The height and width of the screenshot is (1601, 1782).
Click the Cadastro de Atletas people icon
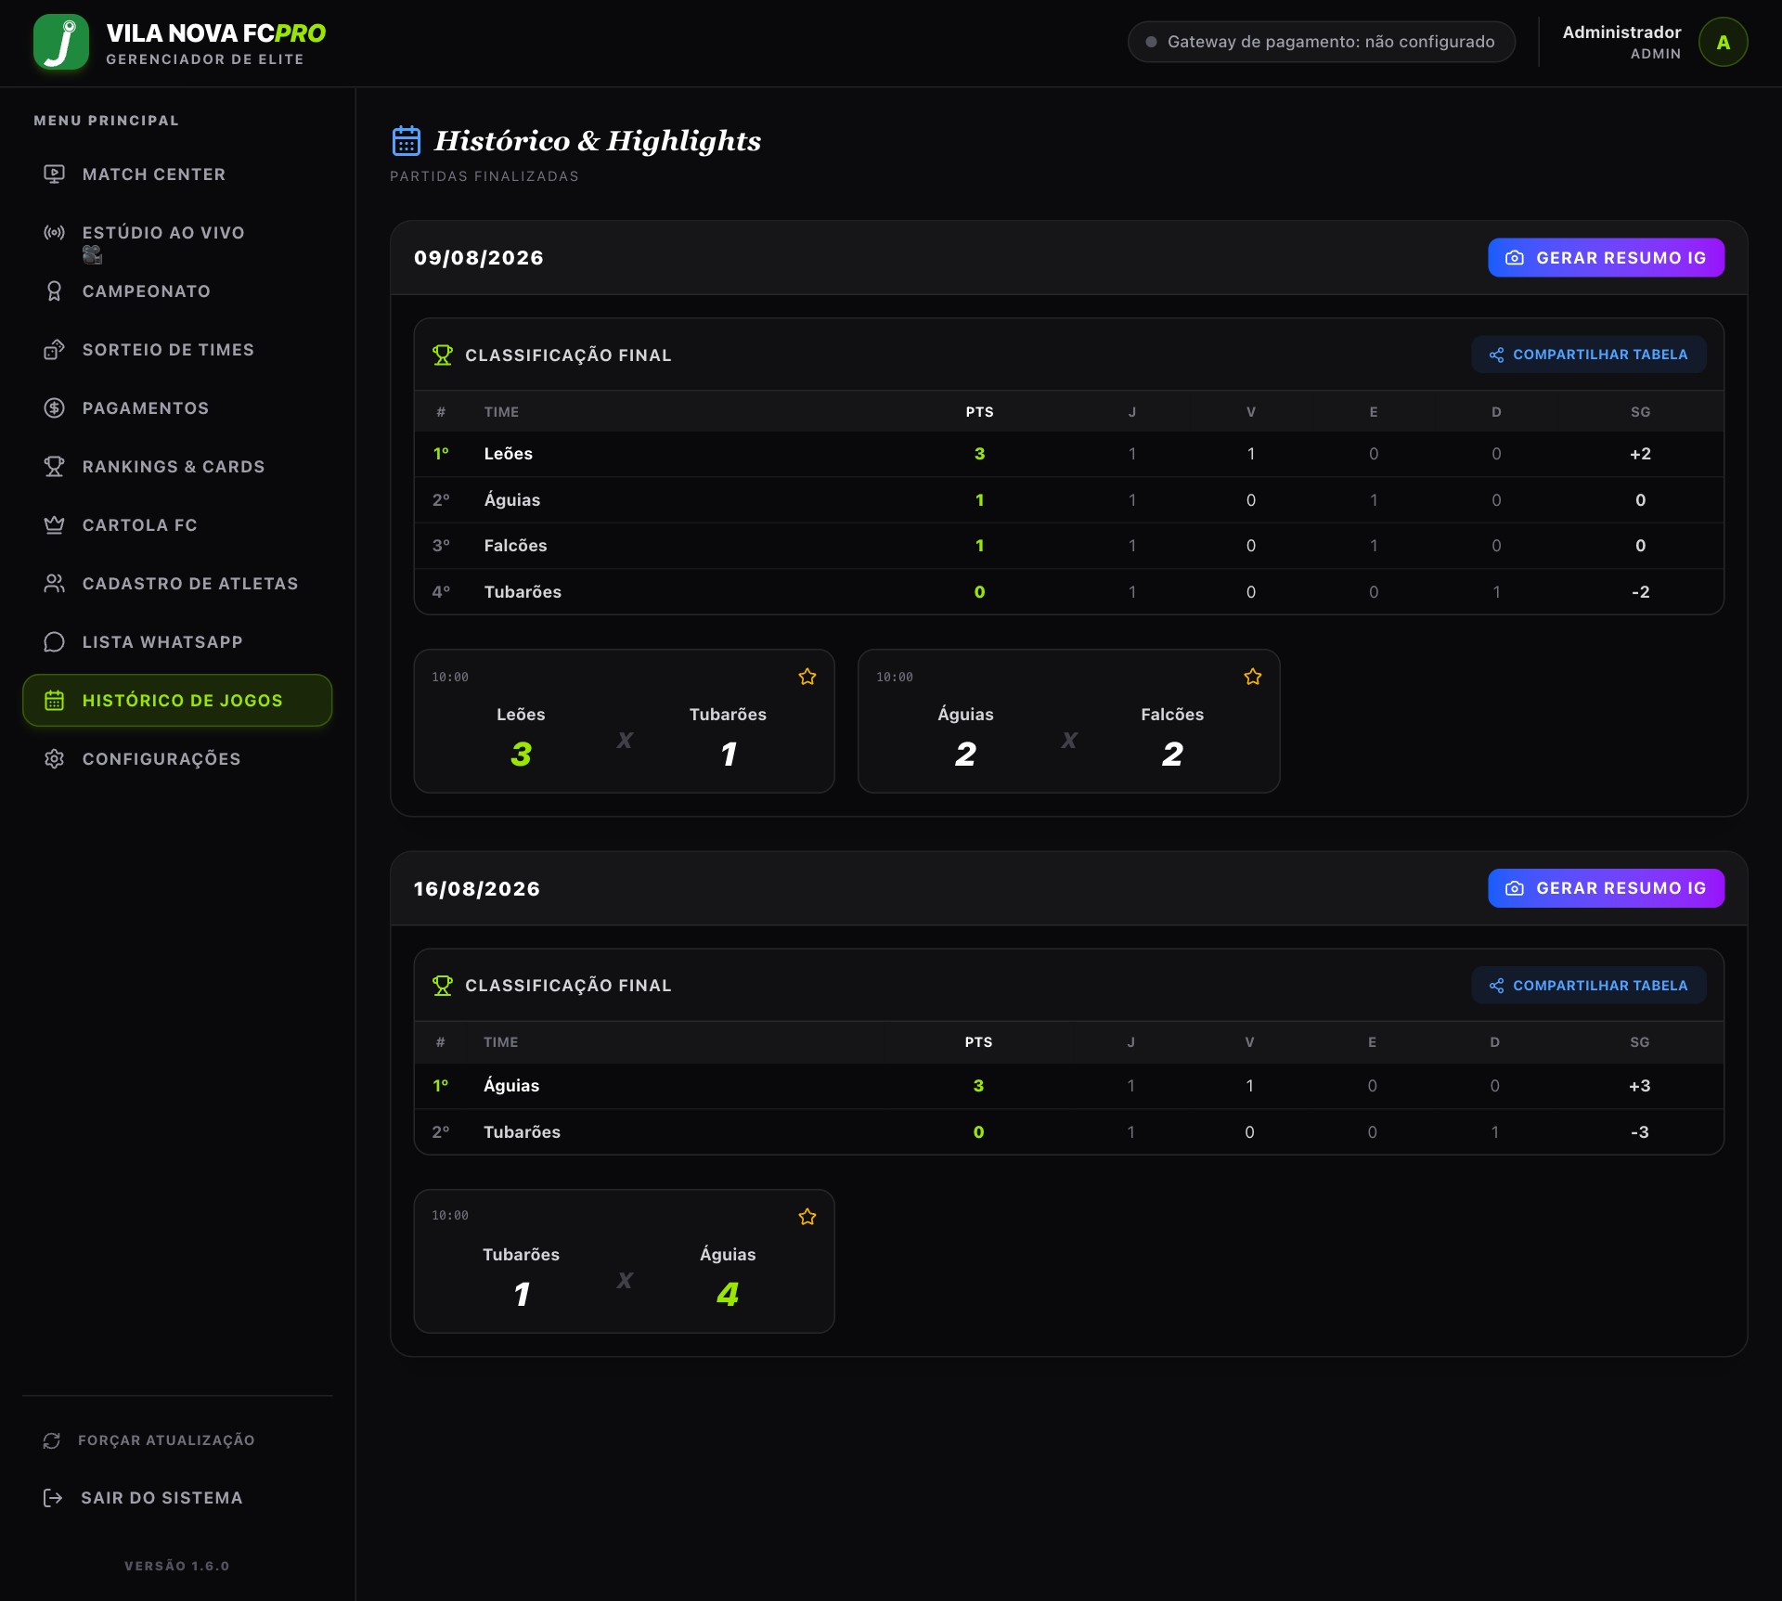pos(54,584)
